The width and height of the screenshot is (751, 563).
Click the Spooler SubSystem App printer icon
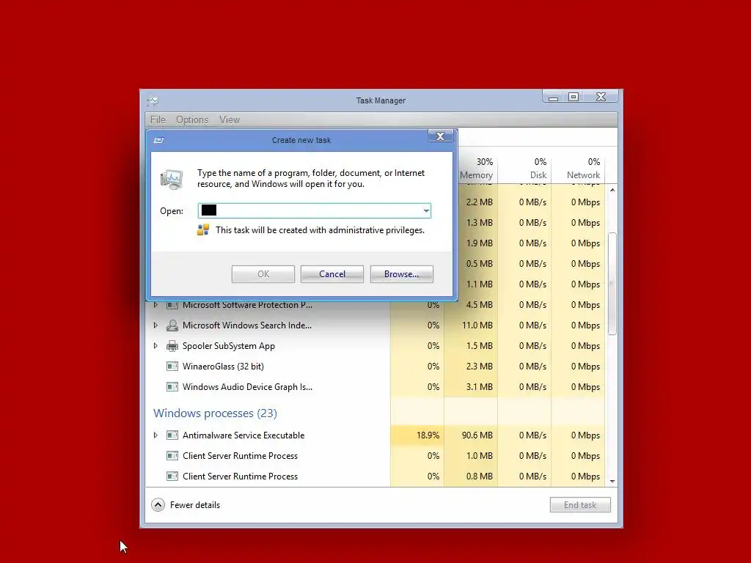(172, 346)
